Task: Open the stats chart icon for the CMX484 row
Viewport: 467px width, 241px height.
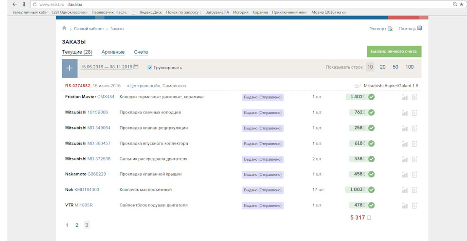Action: 404,97
